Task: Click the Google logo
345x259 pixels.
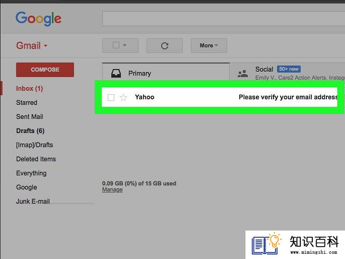Action: coord(38,18)
